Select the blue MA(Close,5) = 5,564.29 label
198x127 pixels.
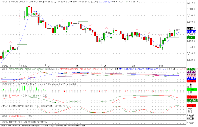(x=111, y=2)
